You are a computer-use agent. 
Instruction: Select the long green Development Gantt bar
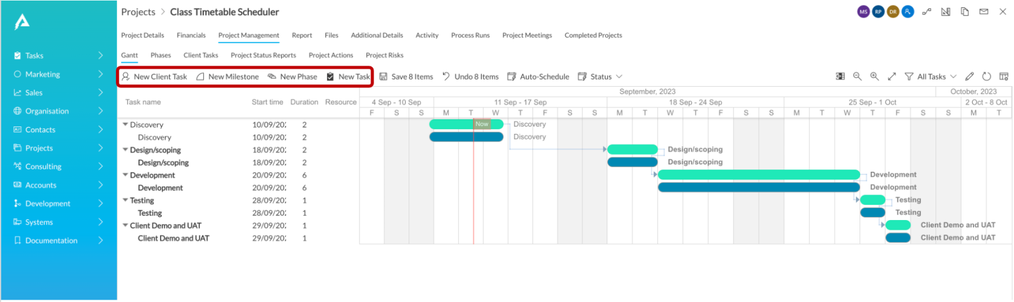pyautogui.click(x=759, y=175)
